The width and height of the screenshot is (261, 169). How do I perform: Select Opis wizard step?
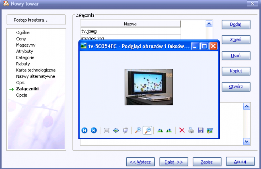[x=20, y=83]
